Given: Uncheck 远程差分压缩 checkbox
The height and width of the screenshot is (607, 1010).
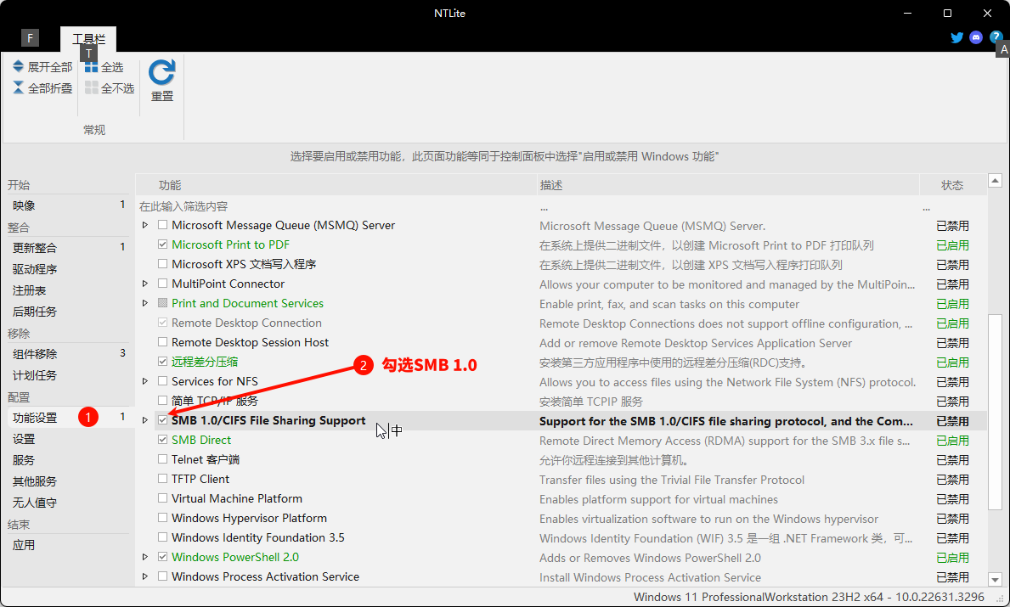Looking at the screenshot, I should 163,362.
